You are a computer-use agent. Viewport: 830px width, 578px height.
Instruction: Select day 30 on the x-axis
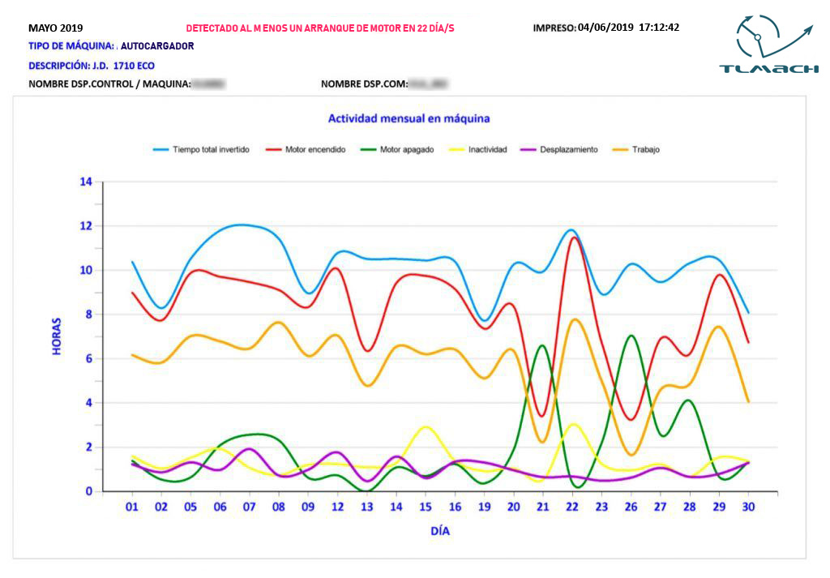click(747, 506)
